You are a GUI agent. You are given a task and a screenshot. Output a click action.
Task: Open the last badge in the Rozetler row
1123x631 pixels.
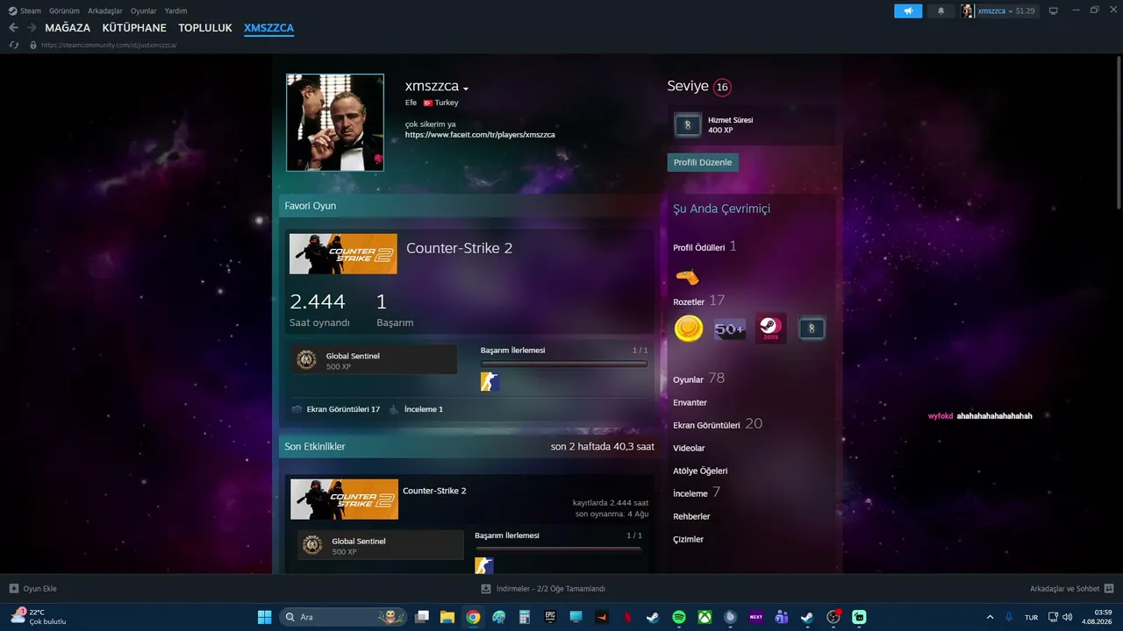pos(812,329)
